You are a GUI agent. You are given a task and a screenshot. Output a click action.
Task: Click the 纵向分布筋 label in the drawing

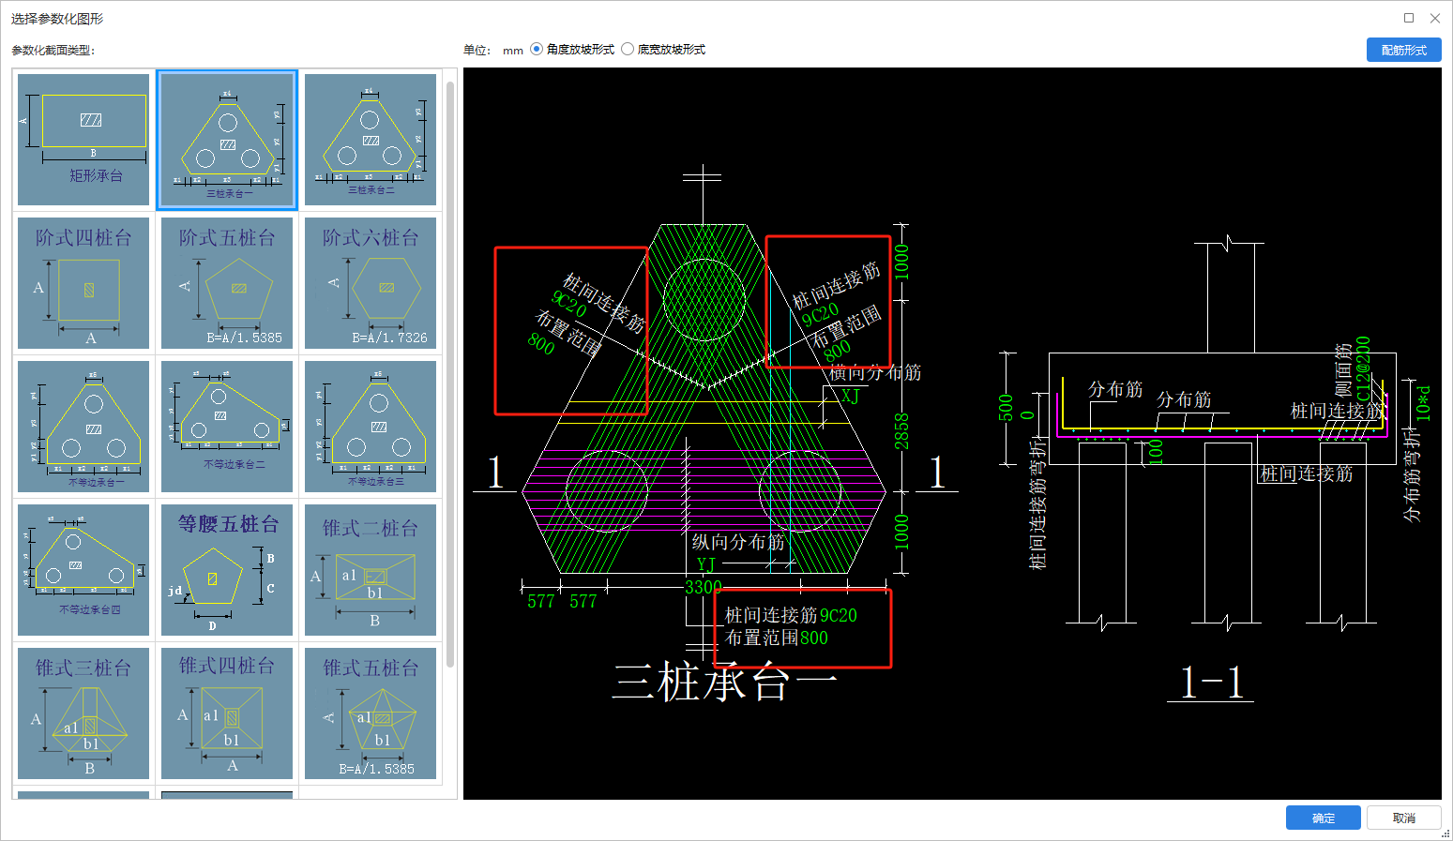coord(738,542)
